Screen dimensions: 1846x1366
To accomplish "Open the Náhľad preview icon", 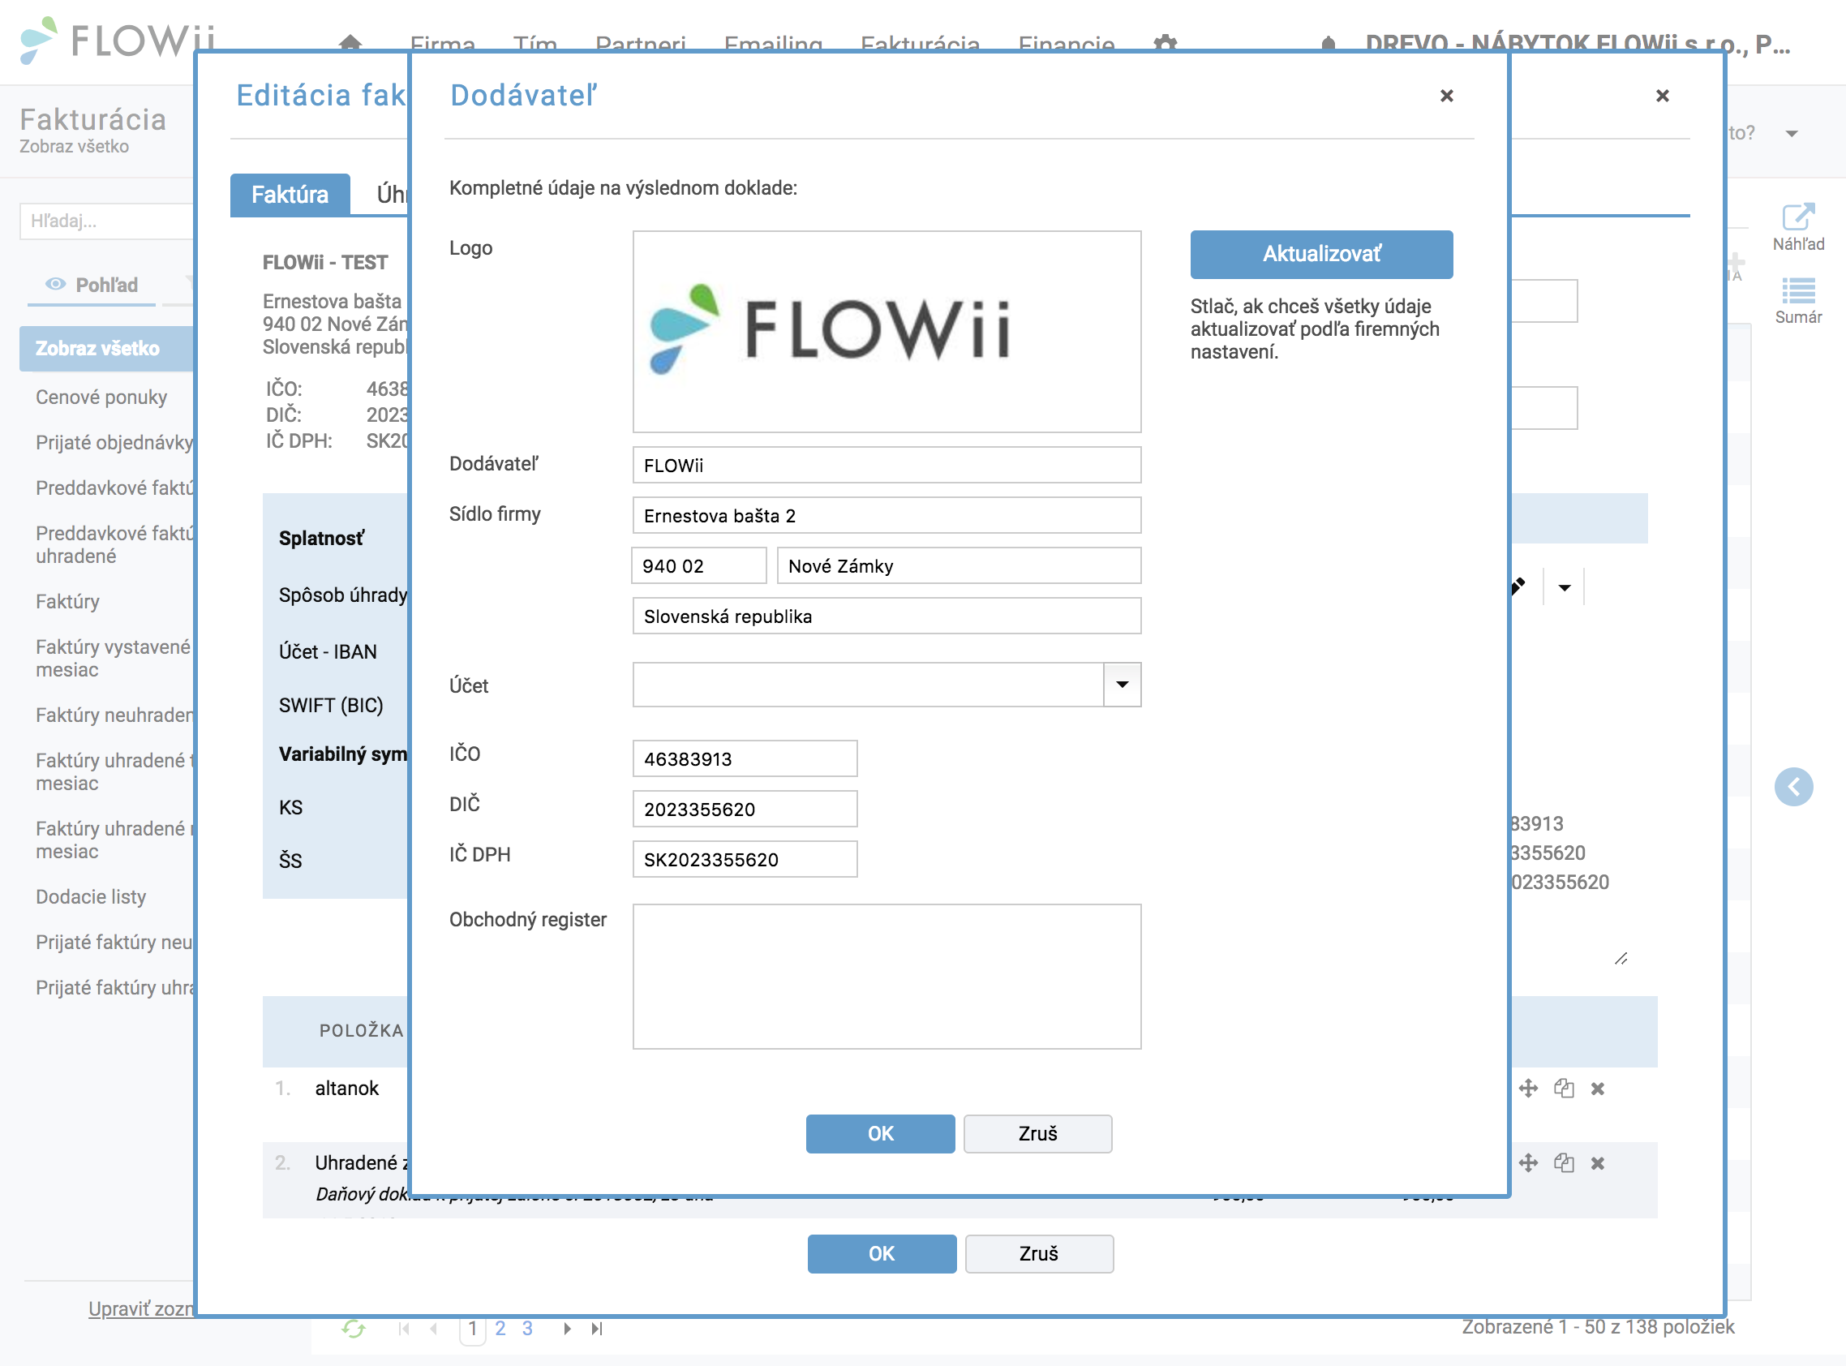I will 1798,226.
